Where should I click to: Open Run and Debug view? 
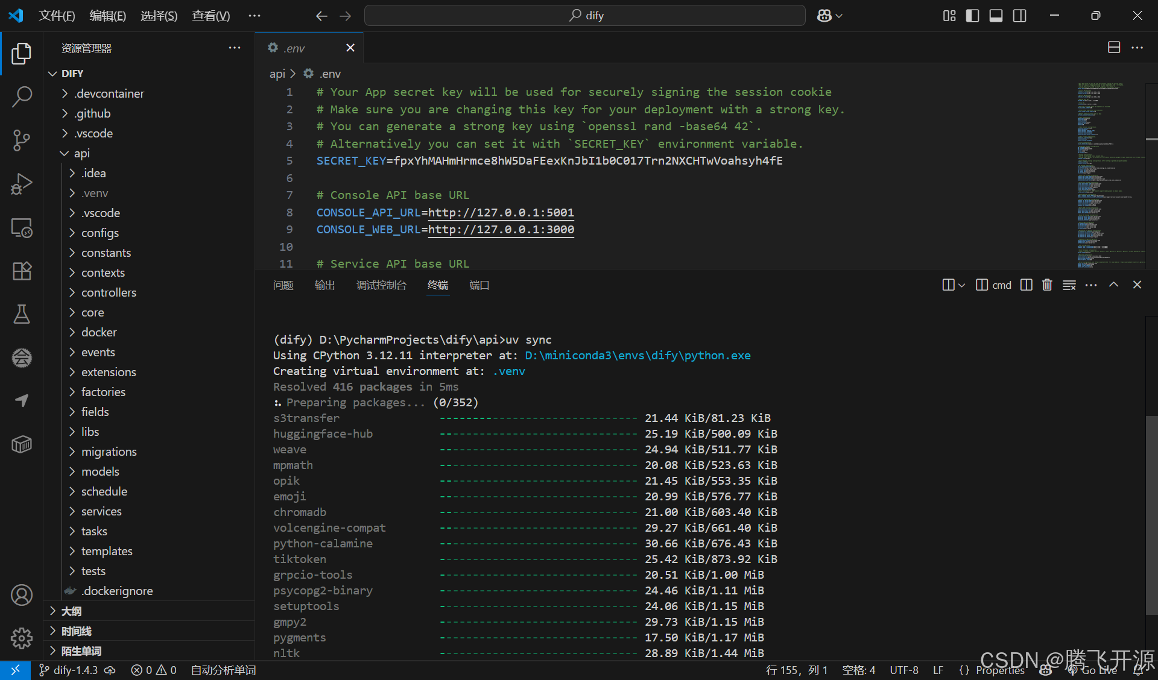[22, 184]
